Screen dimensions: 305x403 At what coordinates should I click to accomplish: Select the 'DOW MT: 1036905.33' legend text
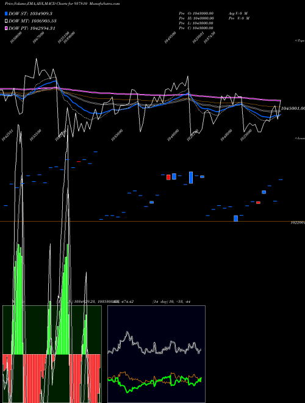32,21
